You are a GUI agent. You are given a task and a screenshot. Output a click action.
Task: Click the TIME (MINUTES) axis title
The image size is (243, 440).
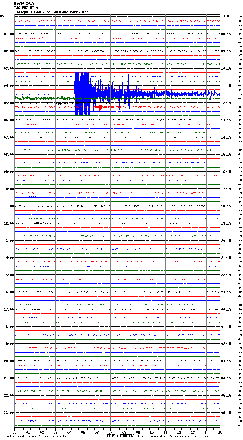(x=121, y=436)
